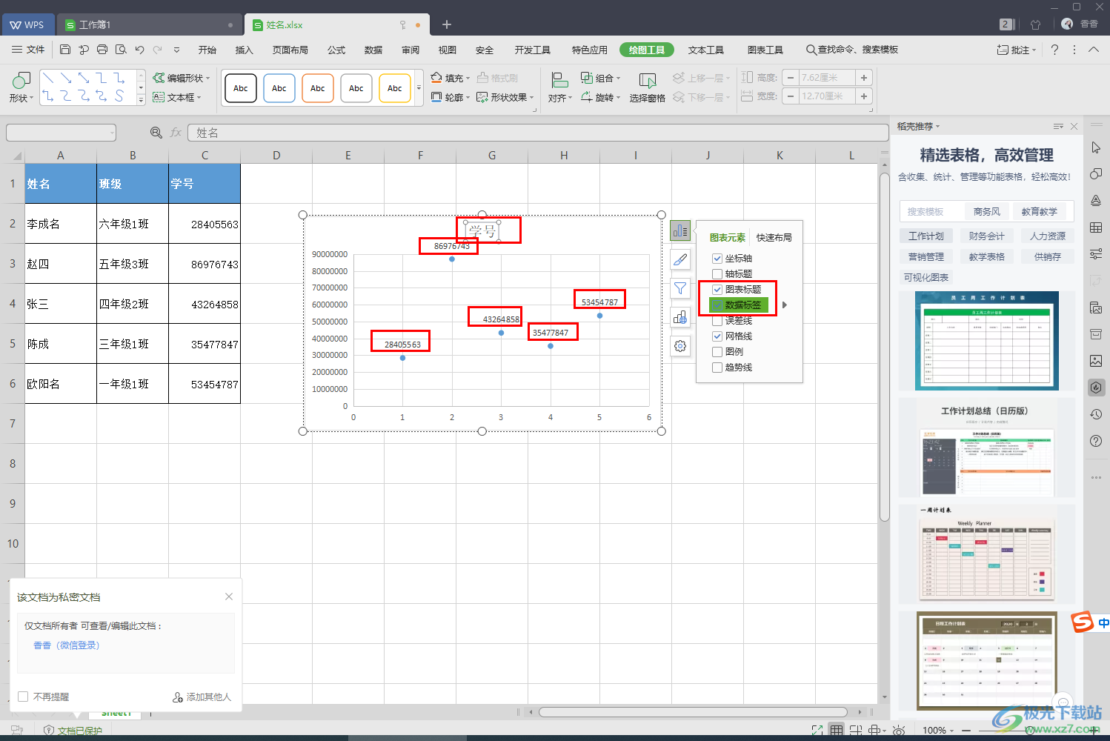
Task: Click the sidebar picture icon
Action: click(x=1096, y=361)
